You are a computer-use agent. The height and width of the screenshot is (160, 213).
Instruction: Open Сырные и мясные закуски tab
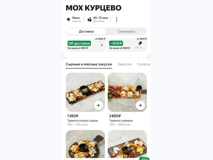(89, 64)
